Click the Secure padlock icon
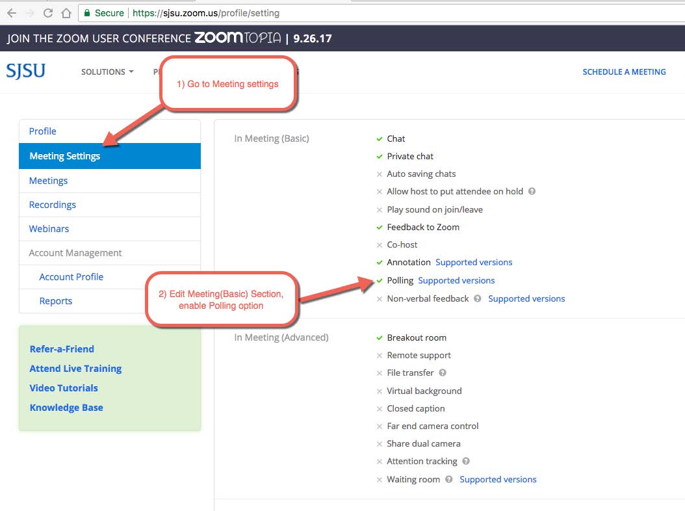 pyautogui.click(x=86, y=12)
